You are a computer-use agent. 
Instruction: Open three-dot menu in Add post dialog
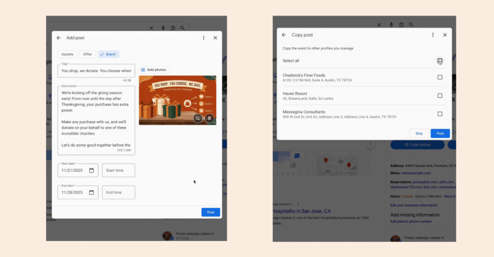point(204,38)
